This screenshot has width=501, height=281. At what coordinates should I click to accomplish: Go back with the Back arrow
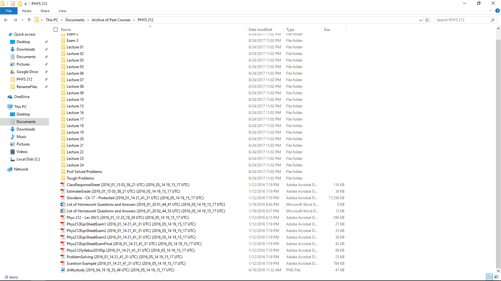click(6, 20)
